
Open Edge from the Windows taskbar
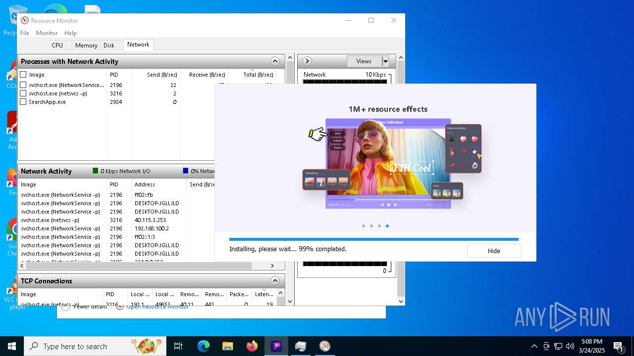[x=204, y=346]
